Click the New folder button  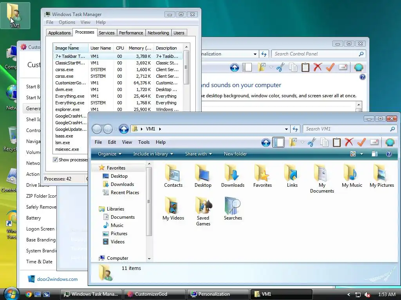click(235, 154)
